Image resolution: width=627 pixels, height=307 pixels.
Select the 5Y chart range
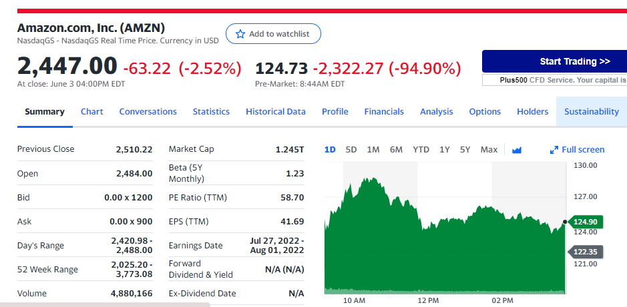(x=465, y=150)
